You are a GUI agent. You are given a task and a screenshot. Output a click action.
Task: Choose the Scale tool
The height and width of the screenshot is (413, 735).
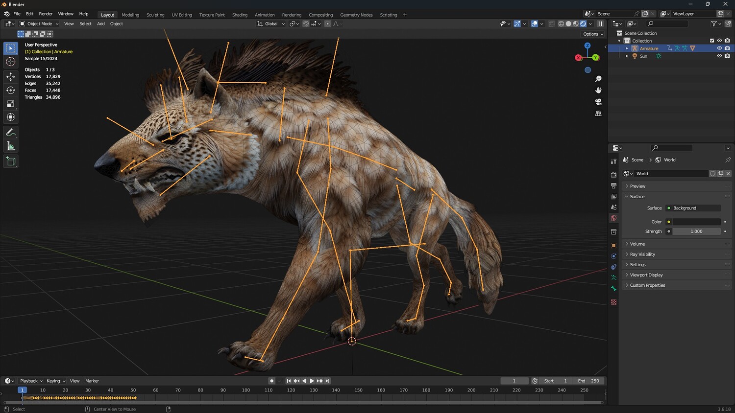point(11,104)
